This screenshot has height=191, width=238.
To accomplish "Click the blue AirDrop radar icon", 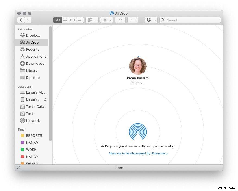I will tap(138, 131).
